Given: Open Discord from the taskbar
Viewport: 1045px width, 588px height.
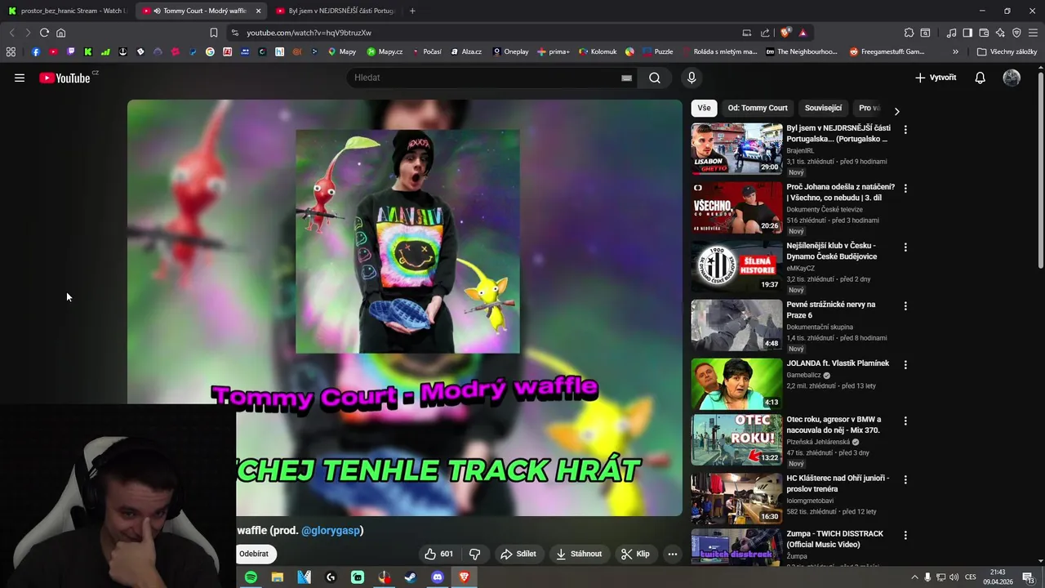Looking at the screenshot, I should 438,577.
